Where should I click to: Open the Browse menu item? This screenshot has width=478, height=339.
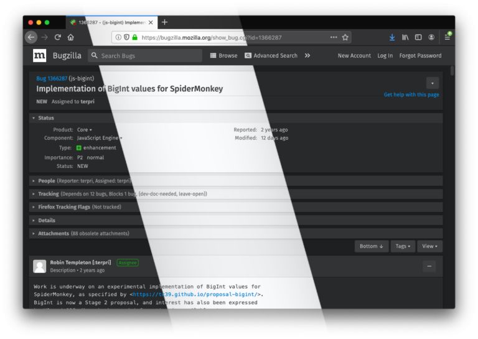pos(224,56)
